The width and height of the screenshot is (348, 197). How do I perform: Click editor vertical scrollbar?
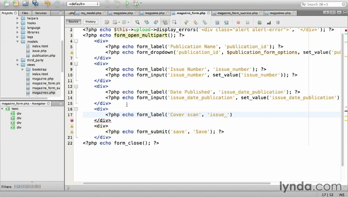(x=343, y=100)
